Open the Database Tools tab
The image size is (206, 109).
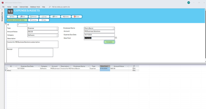(x=35, y=7)
